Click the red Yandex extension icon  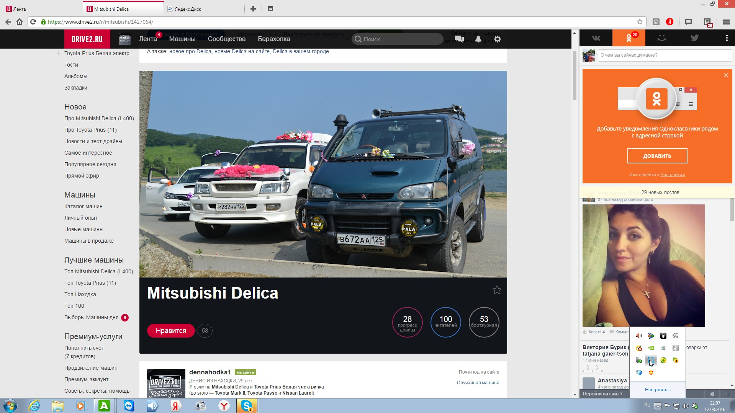point(670,22)
